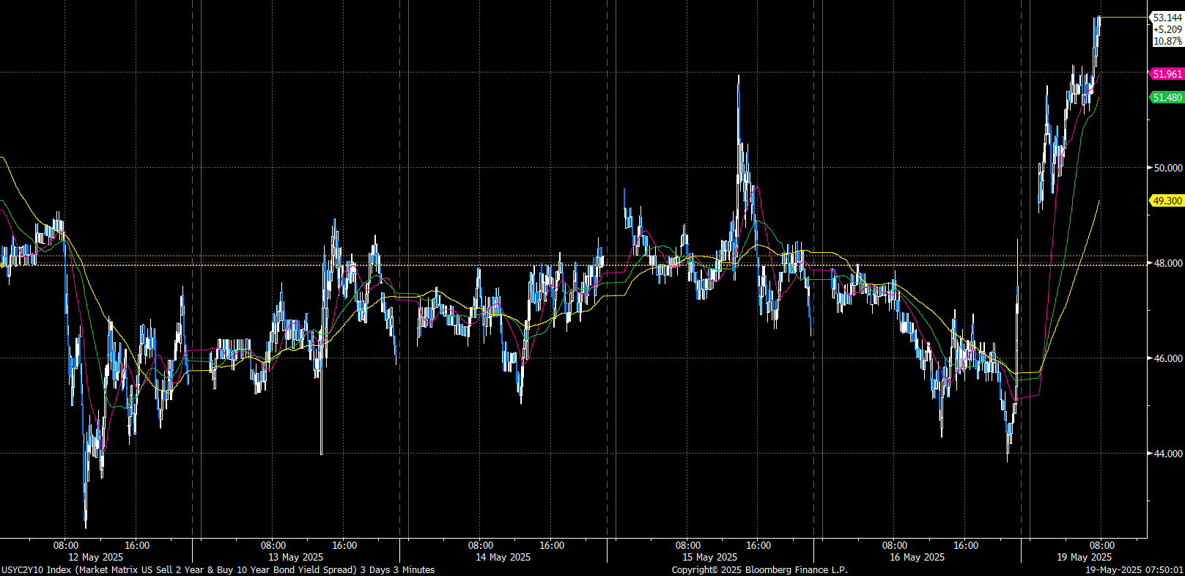Click the USYC2Y10 Index chart title text

218,570
